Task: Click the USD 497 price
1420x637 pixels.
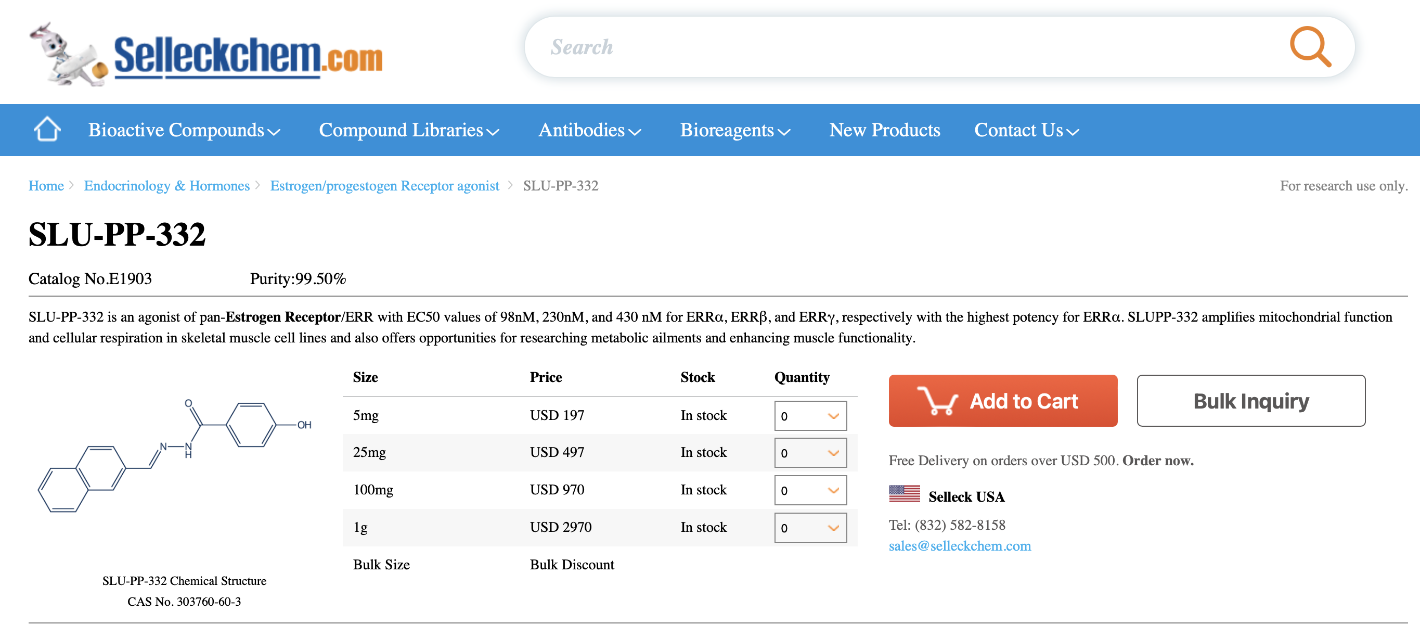Action: pyautogui.click(x=557, y=452)
